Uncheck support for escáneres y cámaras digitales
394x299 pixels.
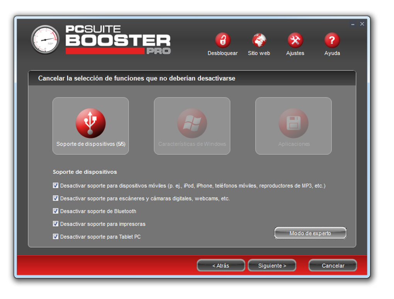pos(55,198)
